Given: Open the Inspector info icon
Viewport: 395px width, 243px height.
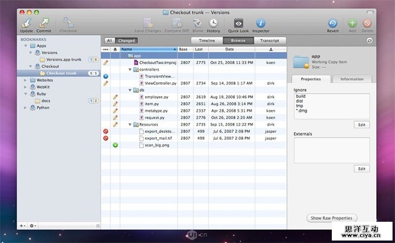Looking at the screenshot, I should tap(261, 23).
